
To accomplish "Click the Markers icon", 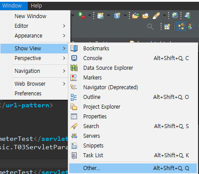I will 74,78.
